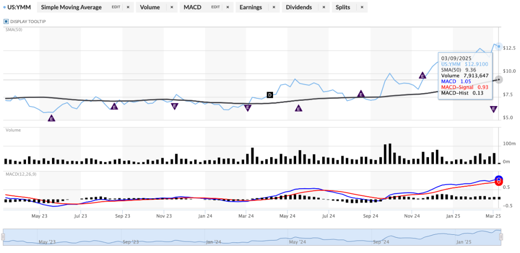520x253 pixels.
Task: Click the earnings marker near Nov 24
Action: click(423, 75)
